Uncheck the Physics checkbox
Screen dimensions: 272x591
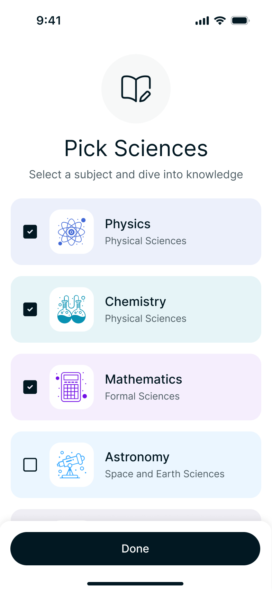(30, 232)
